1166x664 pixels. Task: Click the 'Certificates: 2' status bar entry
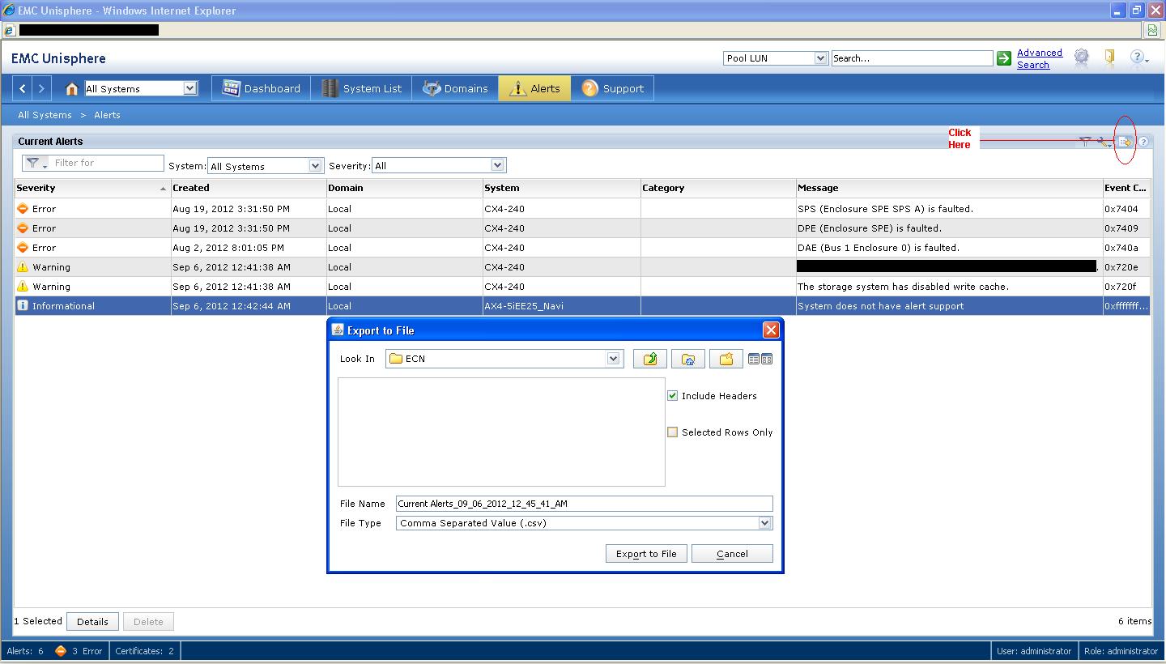coord(144,650)
